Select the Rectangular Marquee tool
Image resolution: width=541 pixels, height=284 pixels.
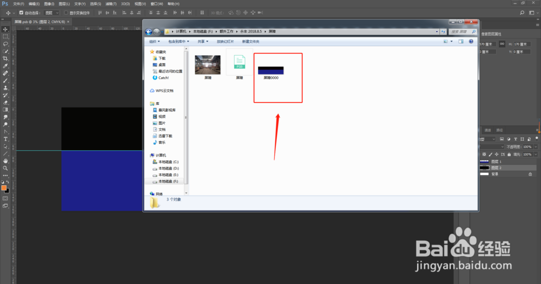pyautogui.click(x=5, y=37)
